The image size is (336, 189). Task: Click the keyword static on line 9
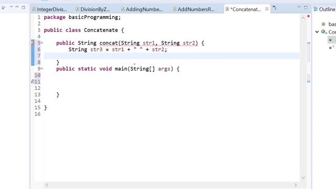(x=87, y=69)
